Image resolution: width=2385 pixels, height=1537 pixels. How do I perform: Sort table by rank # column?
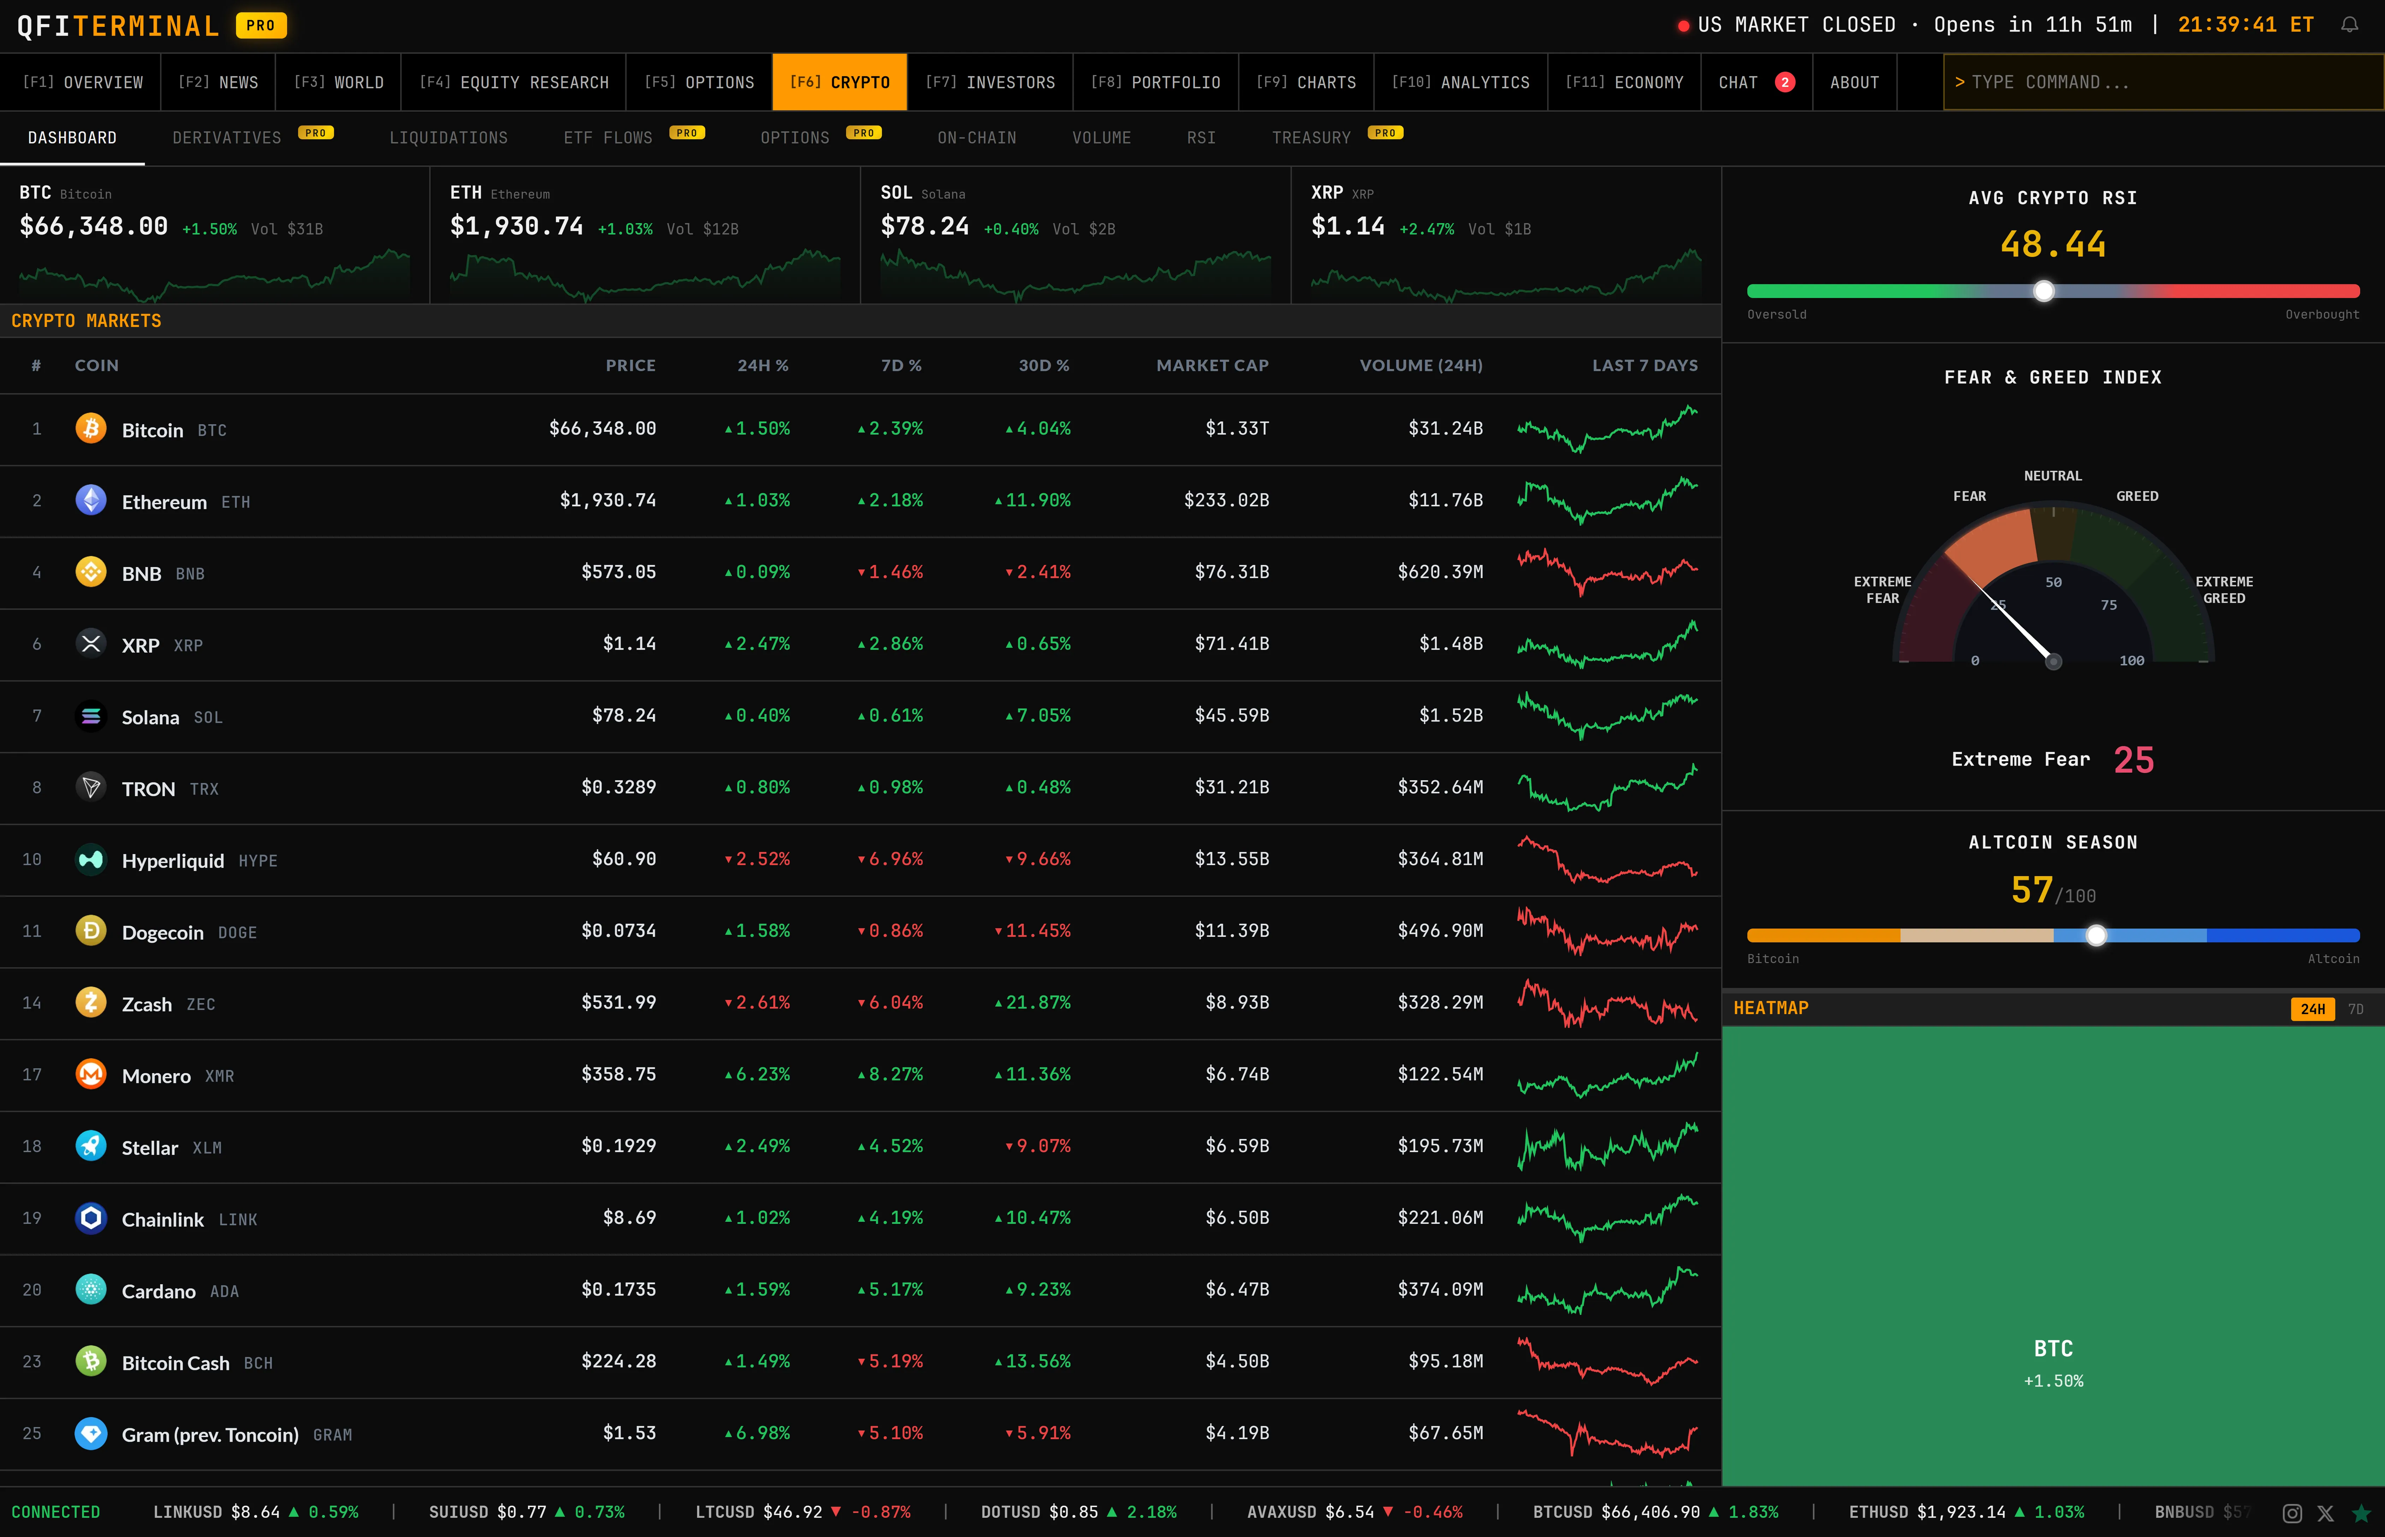pyautogui.click(x=36, y=365)
